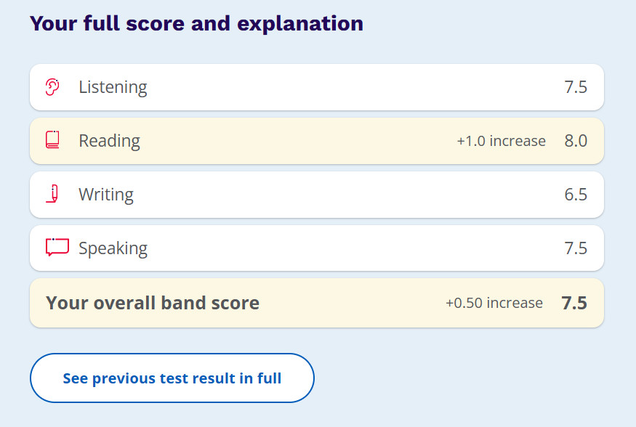Click the Listening 7.5 score value
636x427 pixels.
(576, 87)
